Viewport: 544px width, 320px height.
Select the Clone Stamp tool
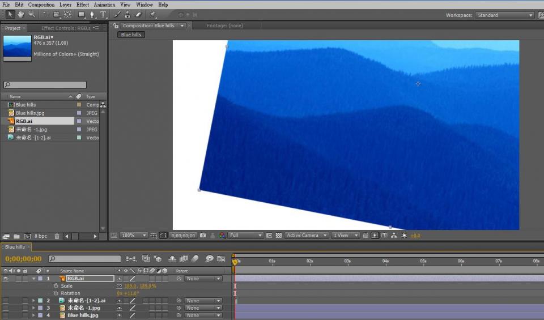pos(128,15)
